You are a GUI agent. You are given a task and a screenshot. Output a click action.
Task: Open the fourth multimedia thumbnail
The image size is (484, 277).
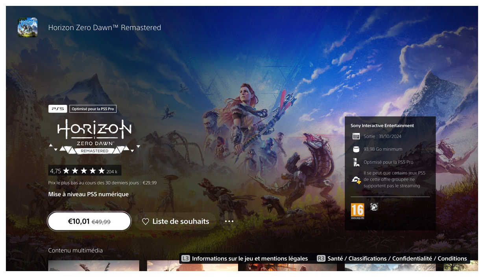tap(390, 267)
